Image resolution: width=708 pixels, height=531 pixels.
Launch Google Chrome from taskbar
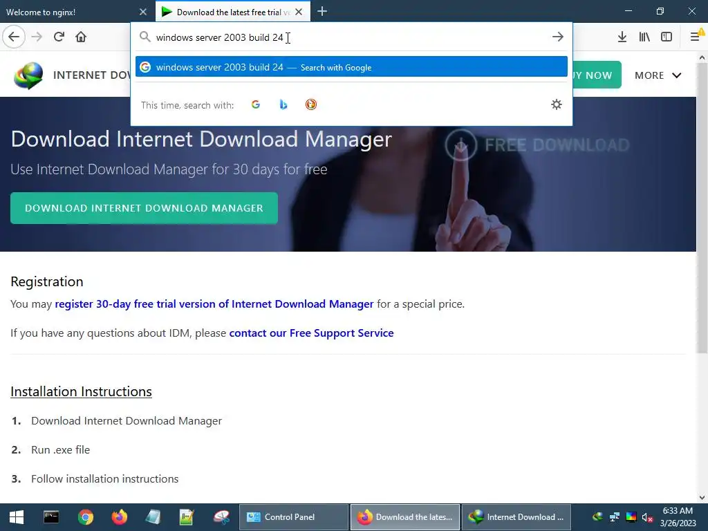coord(85,517)
